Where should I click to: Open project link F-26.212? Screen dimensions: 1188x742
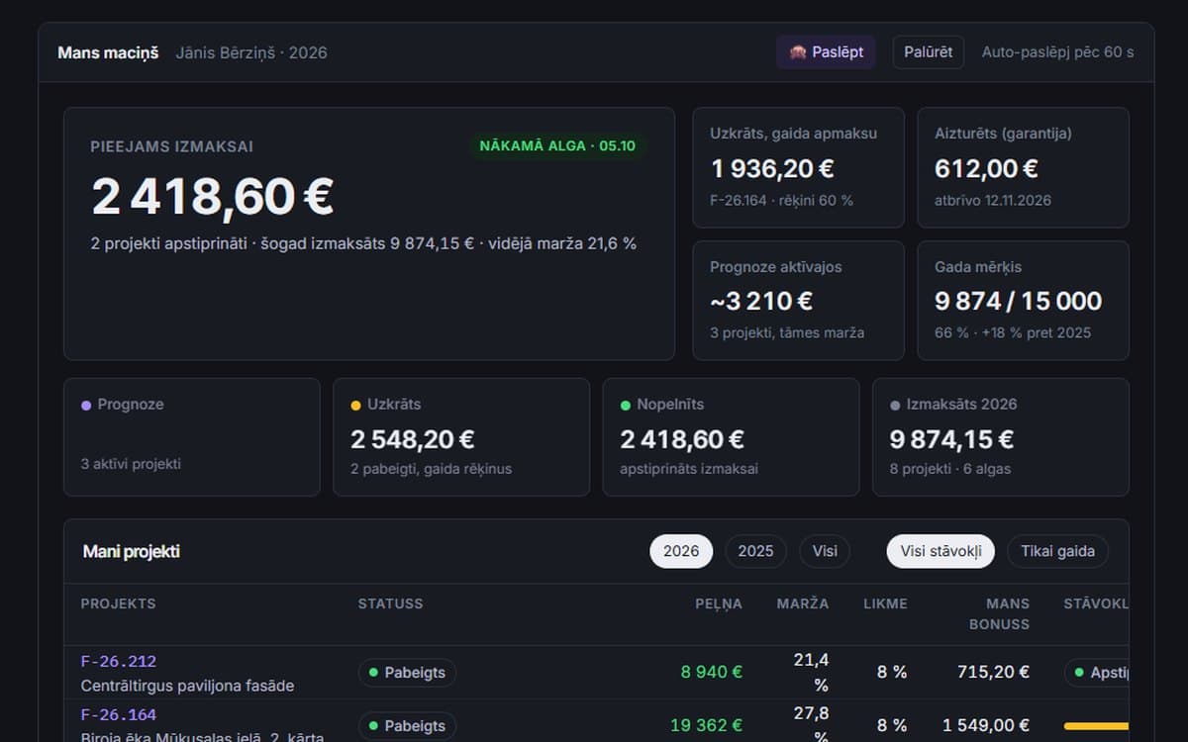pyautogui.click(x=119, y=661)
